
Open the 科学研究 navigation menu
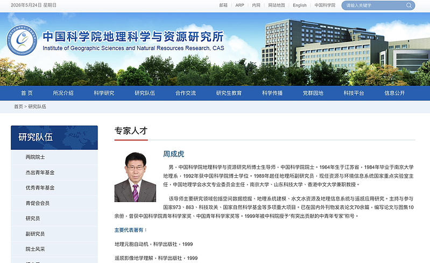(x=104, y=93)
